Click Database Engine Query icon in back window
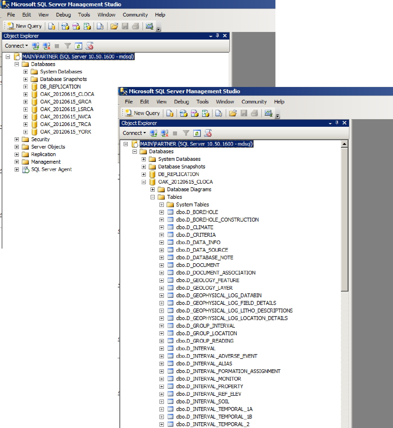The height and width of the screenshot is (428, 393). 52,26
